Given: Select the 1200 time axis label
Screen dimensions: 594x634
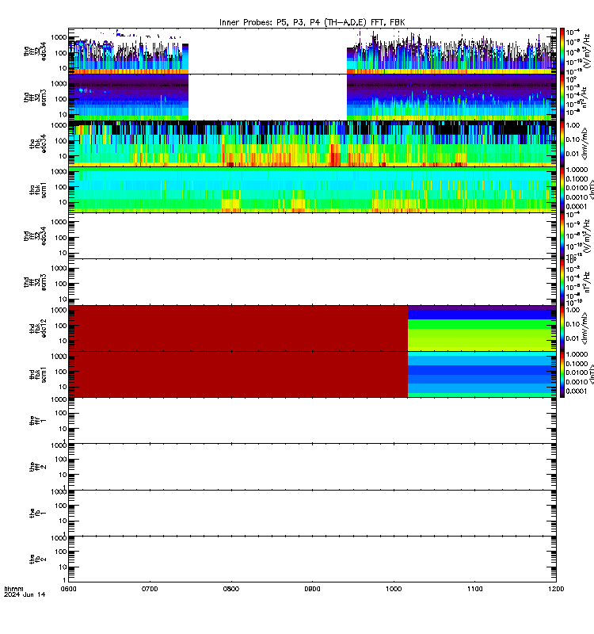Looking at the screenshot, I should pos(556,589).
